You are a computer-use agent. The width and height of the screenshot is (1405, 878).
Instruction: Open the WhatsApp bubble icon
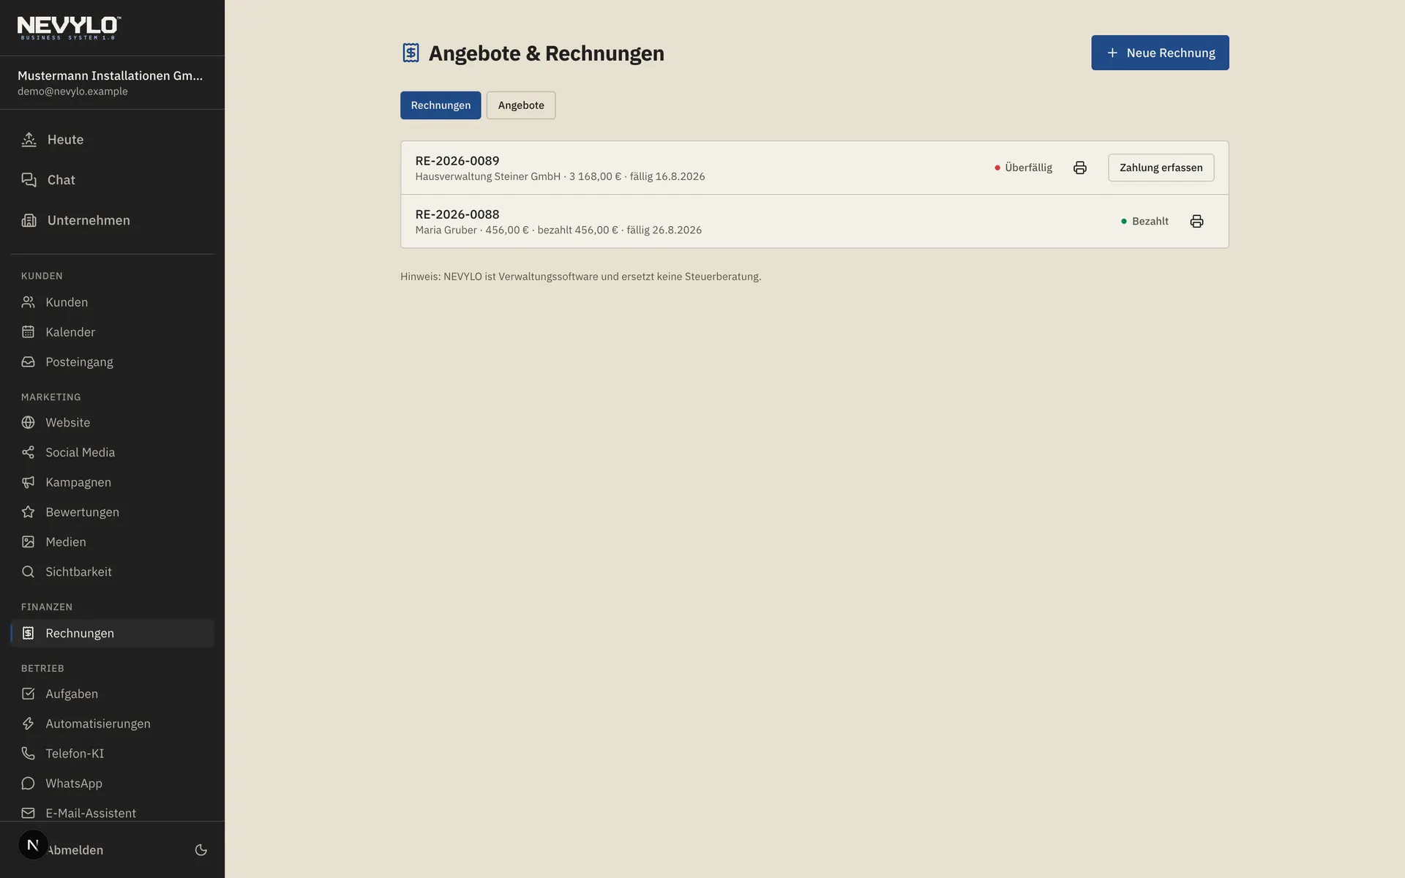point(28,784)
